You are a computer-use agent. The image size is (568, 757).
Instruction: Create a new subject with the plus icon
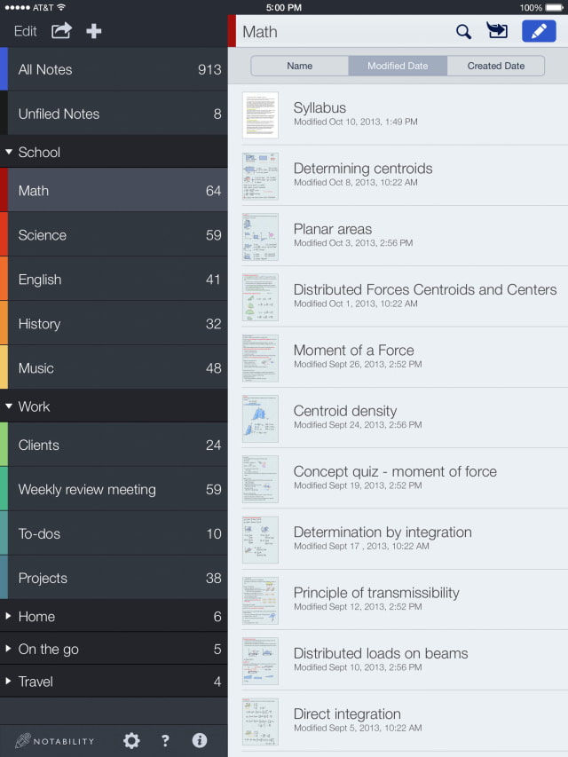pyautogui.click(x=93, y=31)
